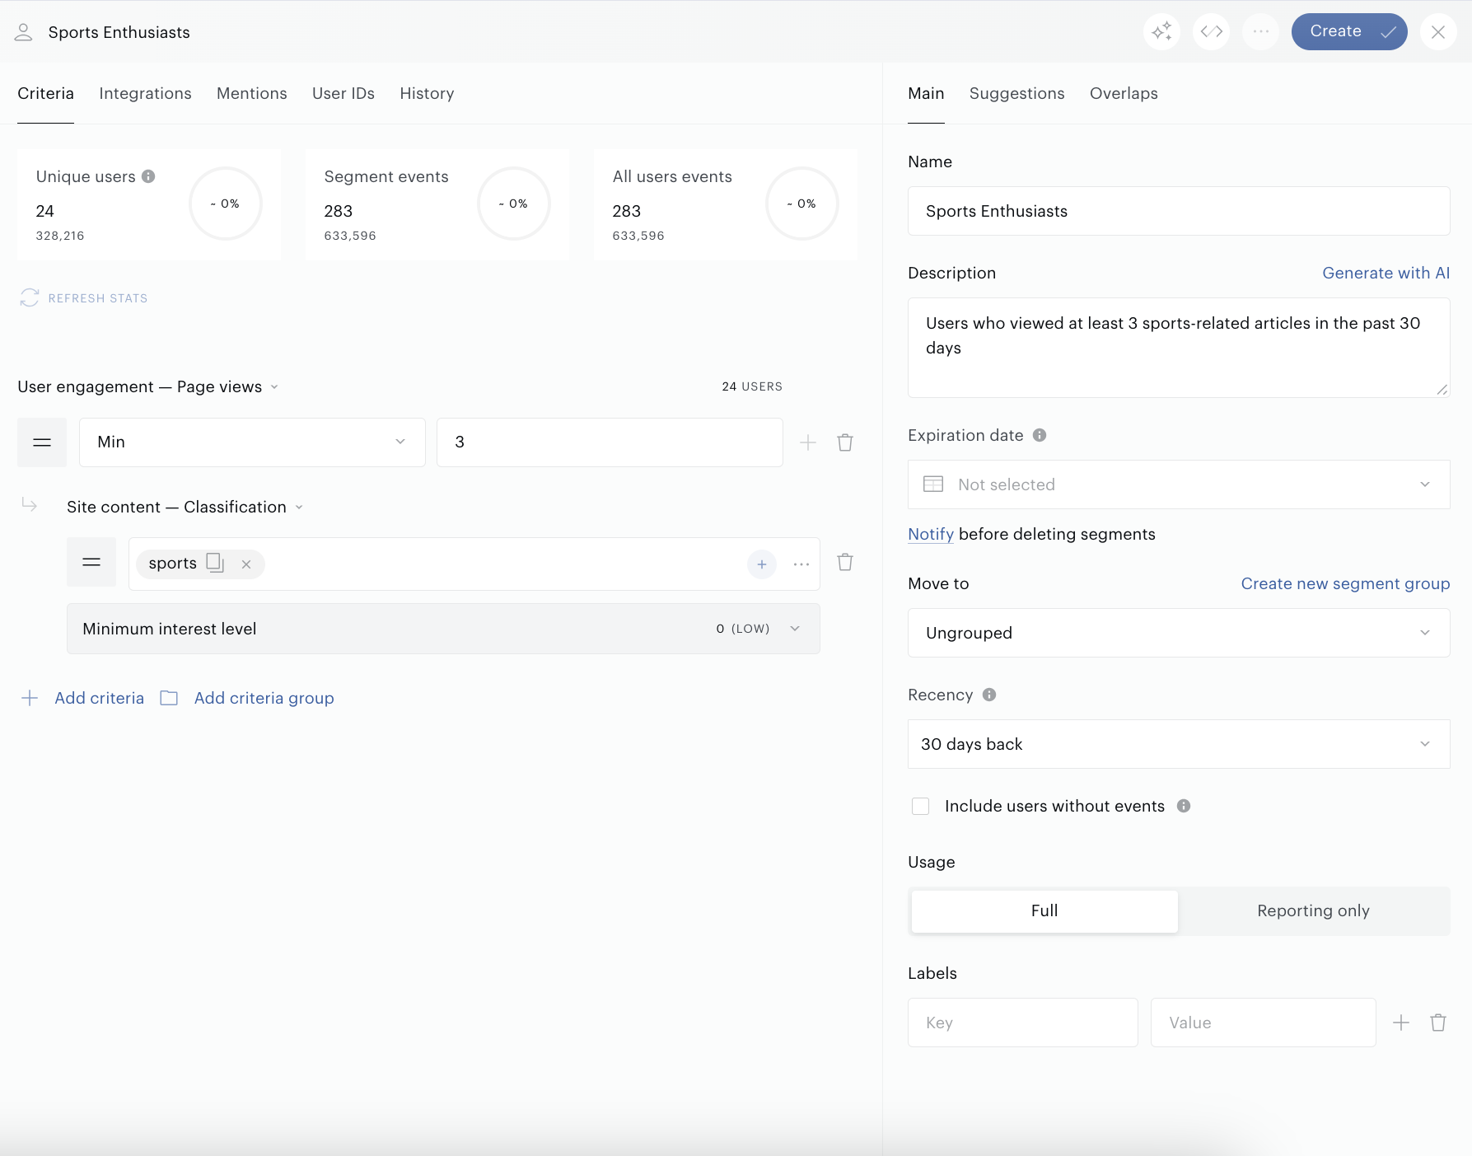Switch to the Main tab
Image resolution: width=1472 pixels, height=1156 pixels.
(x=926, y=93)
